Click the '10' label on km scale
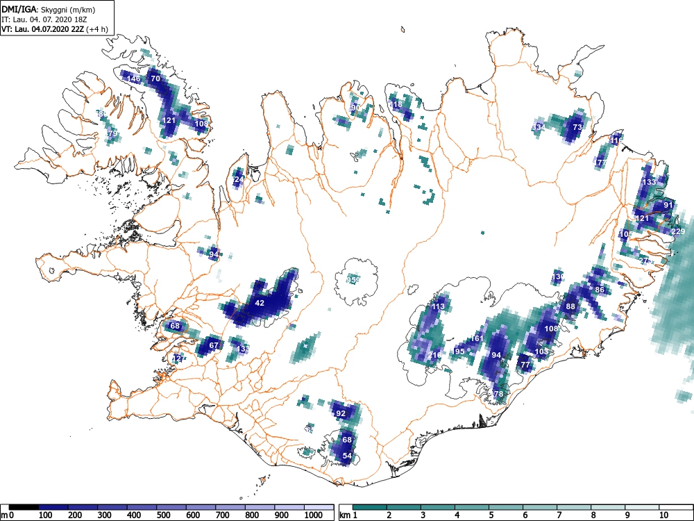Viewport: 694px width, 521px height. pyautogui.click(x=663, y=515)
